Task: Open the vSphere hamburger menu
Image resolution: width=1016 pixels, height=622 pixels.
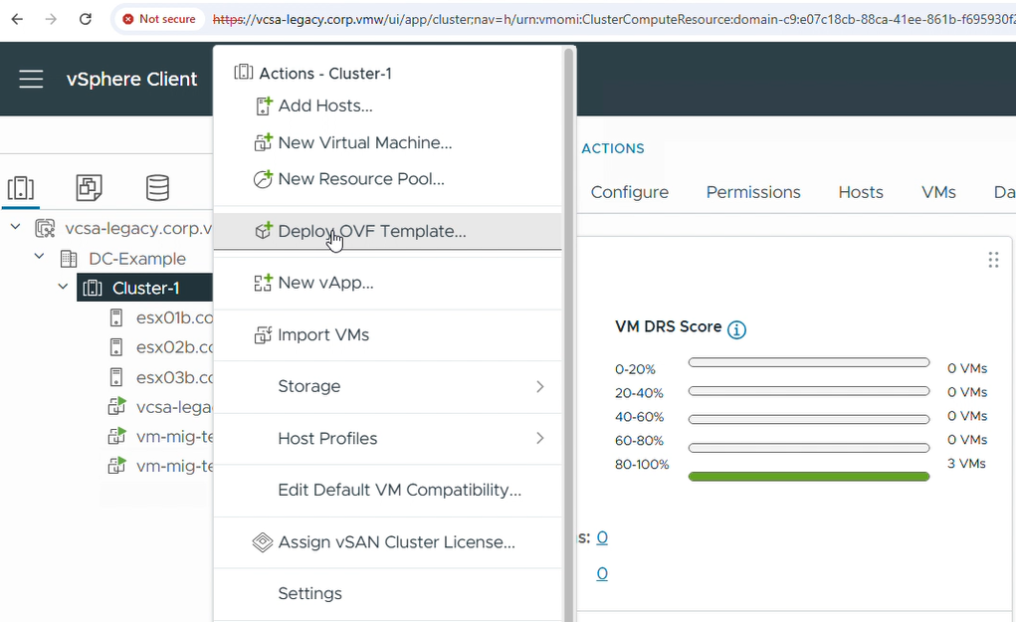Action: 31,79
